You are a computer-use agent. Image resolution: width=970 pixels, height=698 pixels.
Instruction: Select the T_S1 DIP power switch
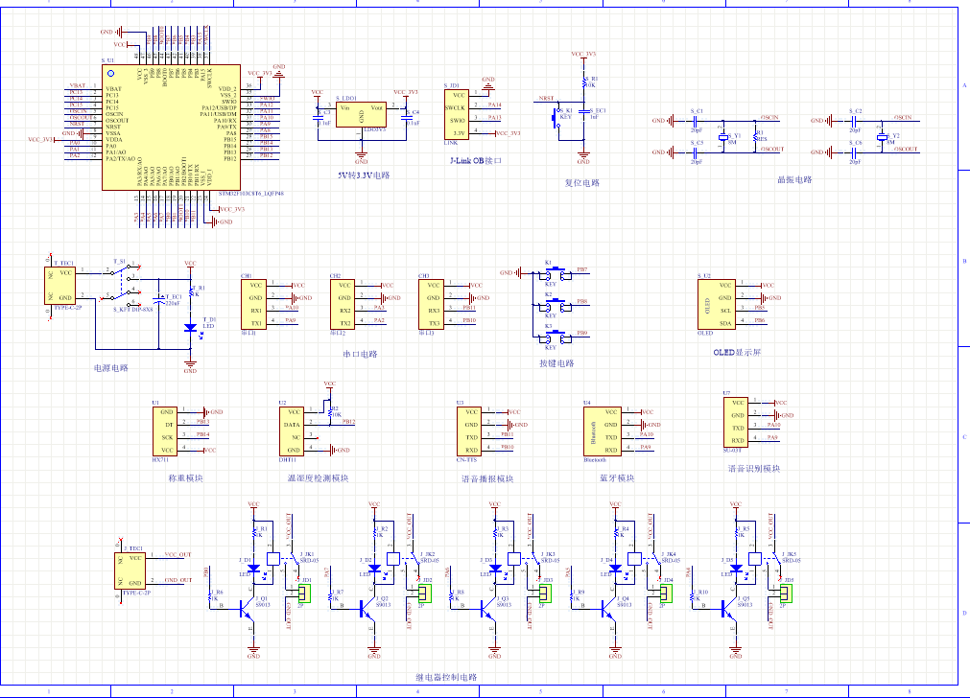(125, 285)
